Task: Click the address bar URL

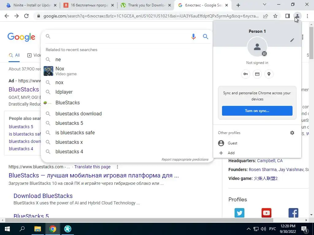Action: (x=151, y=16)
